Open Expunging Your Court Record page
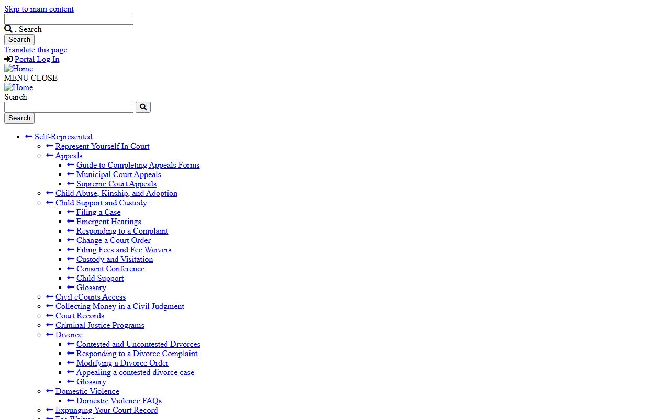This screenshot has width=670, height=419. 106,410
